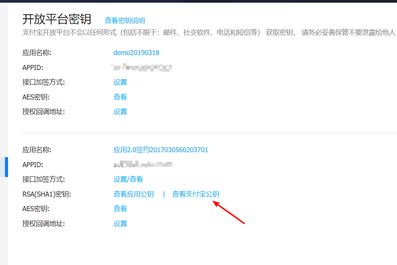The width and height of the screenshot is (397, 265).
Task: Open the 查看密钥说明 link
Action: pos(125,21)
